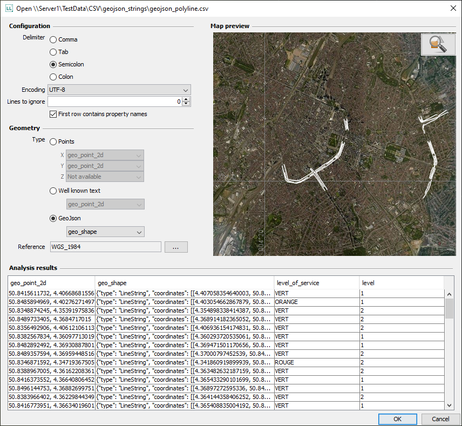Click cell 50.8416773951, 4.36634019601
The width and height of the screenshot is (462, 426).
[51, 405]
